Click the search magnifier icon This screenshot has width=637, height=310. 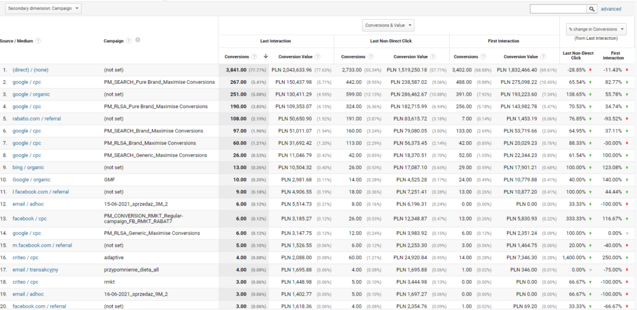pyautogui.click(x=592, y=9)
